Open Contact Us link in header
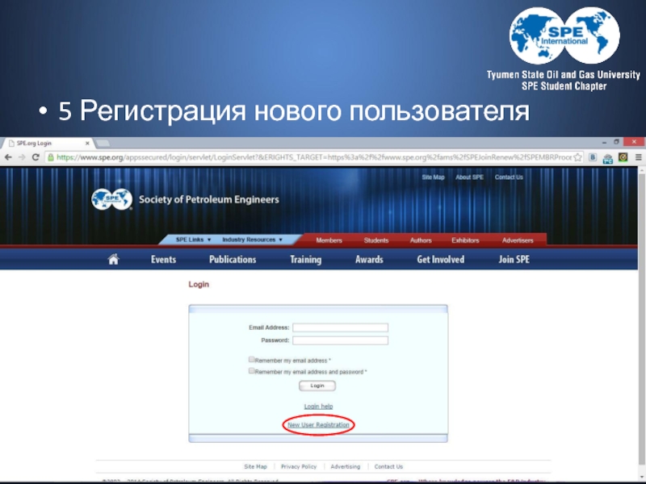646x484 pixels. (509, 177)
